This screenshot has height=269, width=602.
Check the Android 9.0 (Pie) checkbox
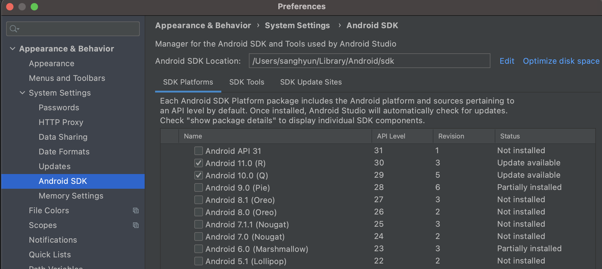click(199, 188)
